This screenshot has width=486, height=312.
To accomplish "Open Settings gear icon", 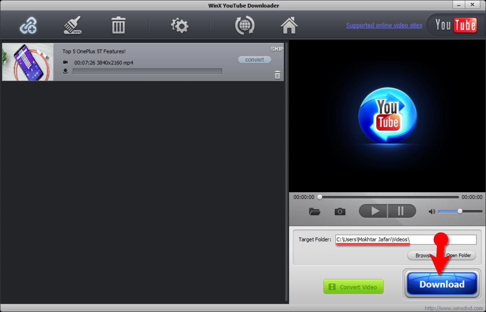I will click(179, 25).
